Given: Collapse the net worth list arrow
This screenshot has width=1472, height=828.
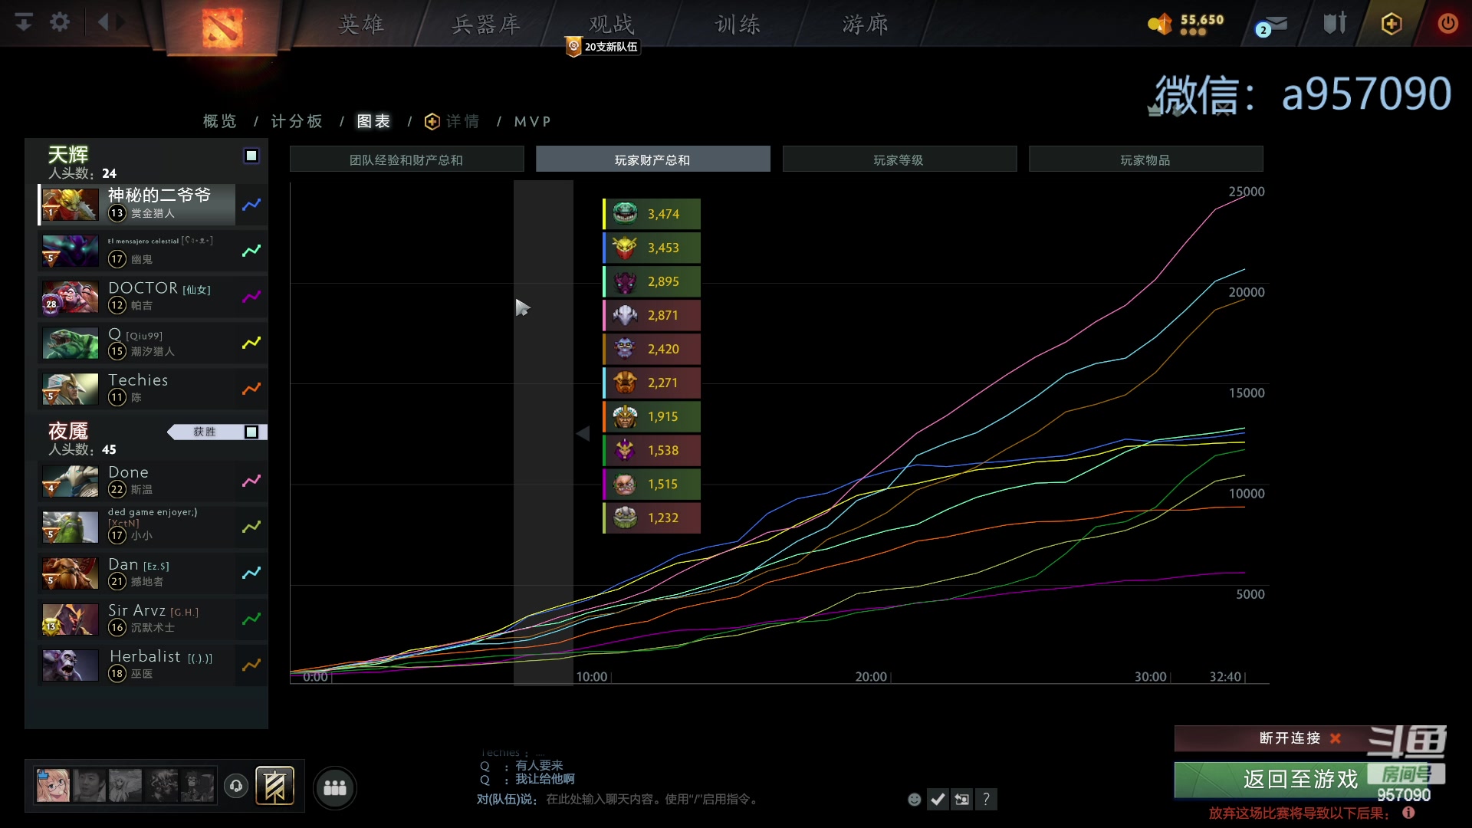Looking at the screenshot, I should (x=583, y=433).
